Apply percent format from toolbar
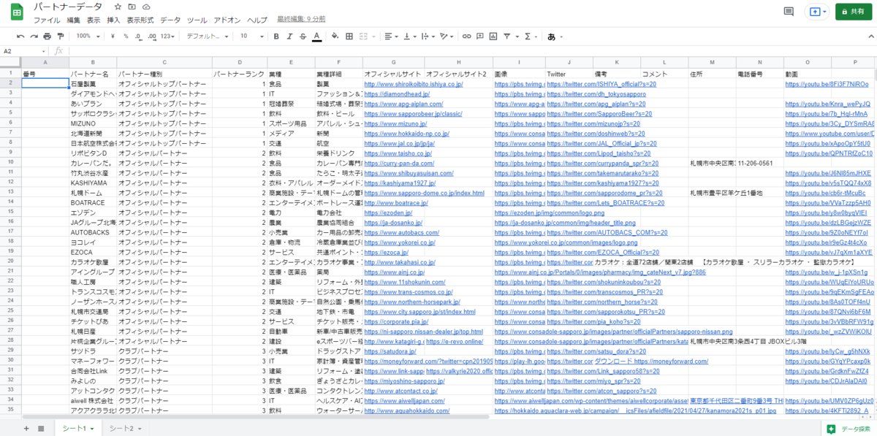877x436 pixels. coord(126,36)
